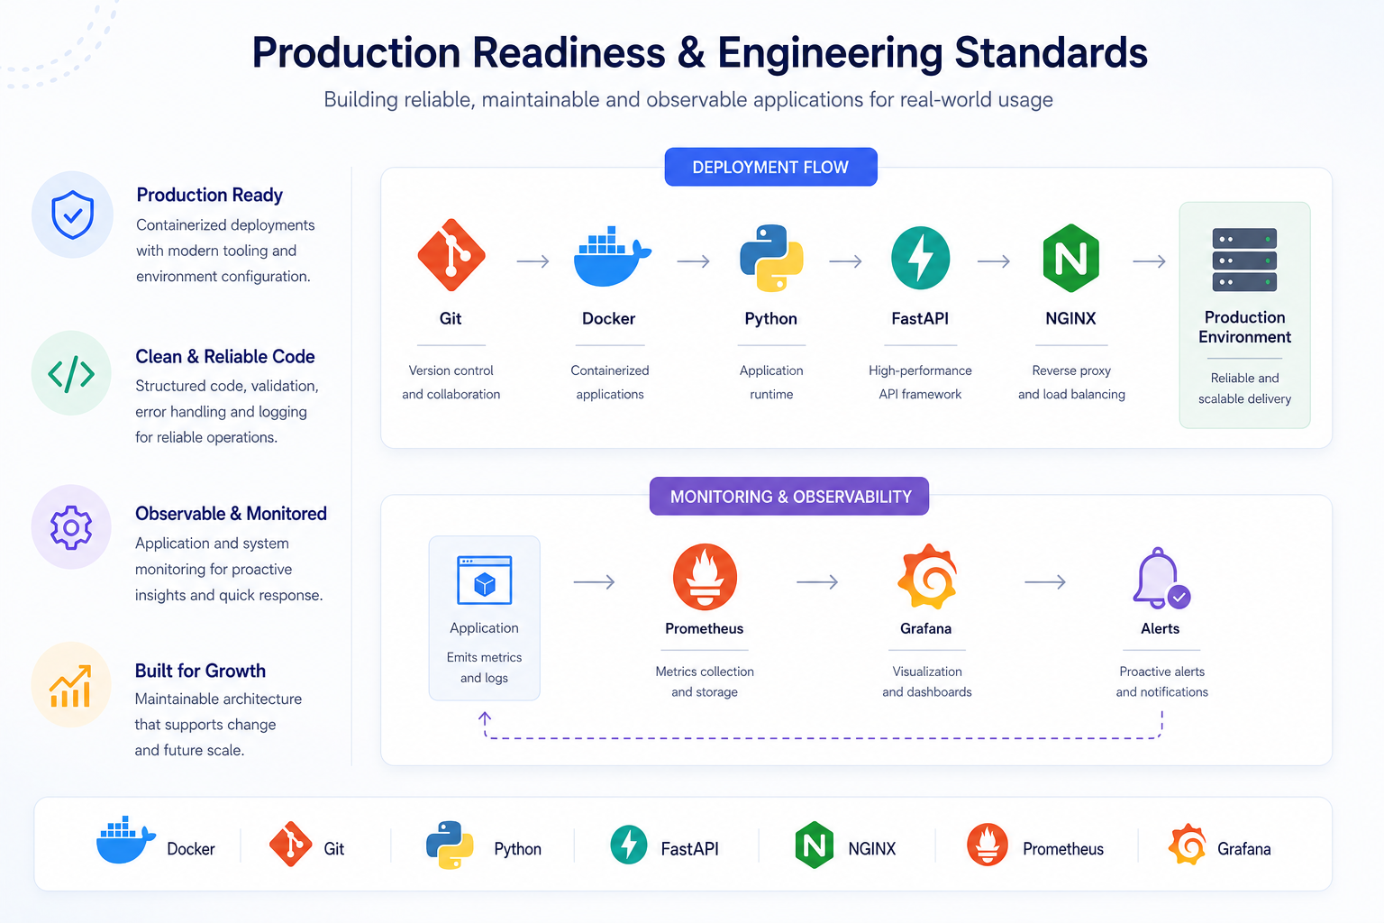
Task: Click the server rack icon for Production Environment
Action: (1244, 260)
